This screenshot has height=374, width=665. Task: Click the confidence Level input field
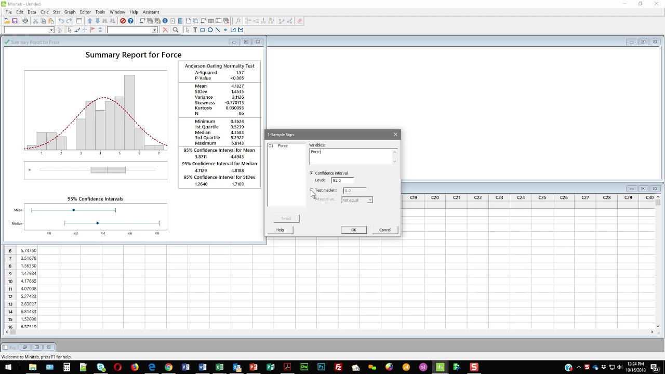(342, 180)
